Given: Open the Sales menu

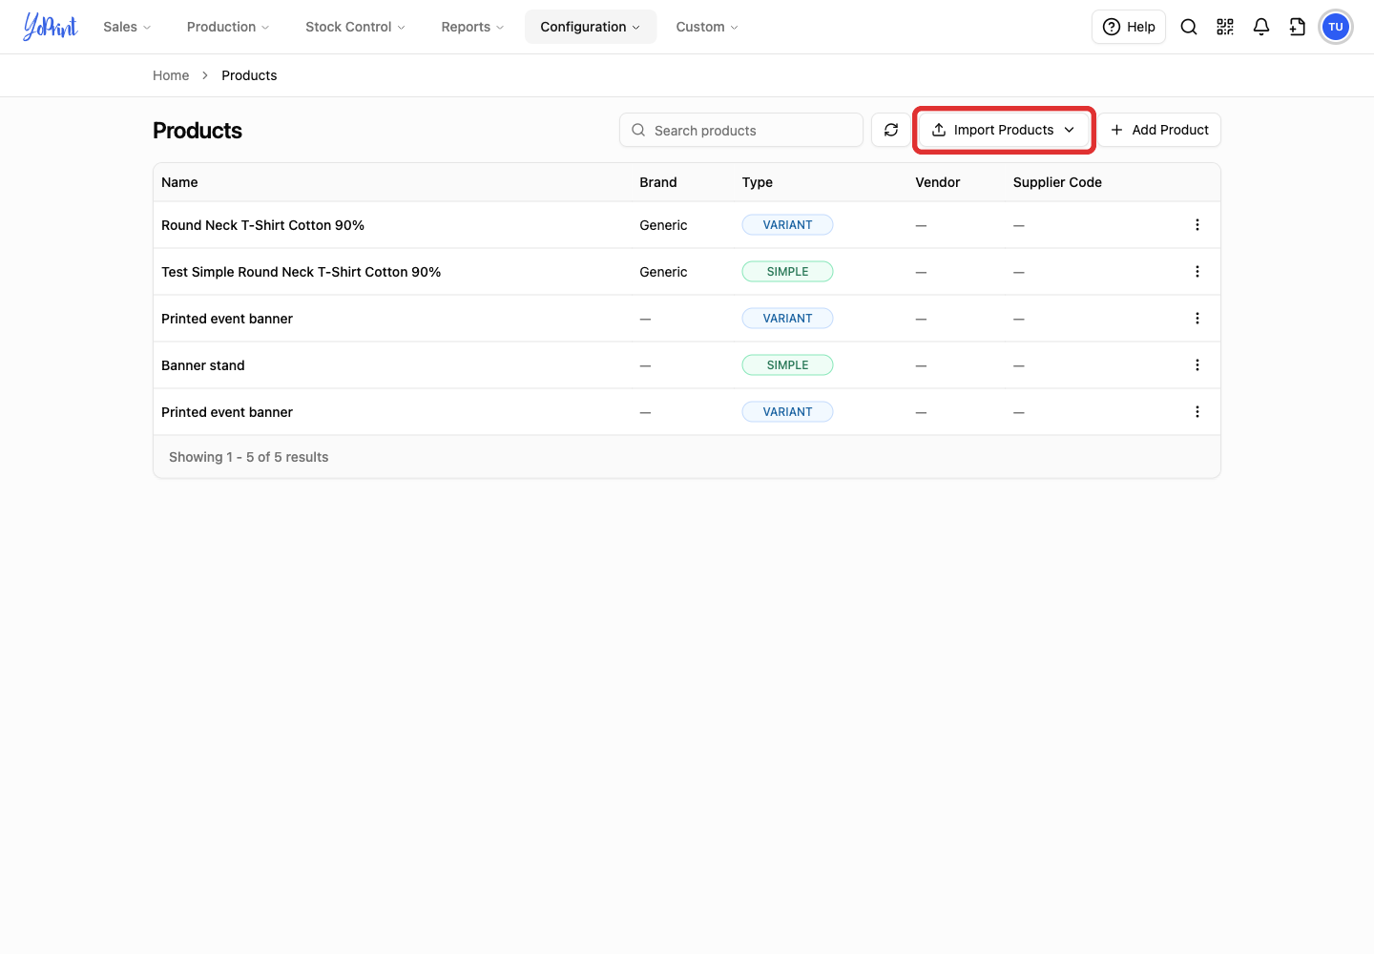Looking at the screenshot, I should tap(127, 27).
